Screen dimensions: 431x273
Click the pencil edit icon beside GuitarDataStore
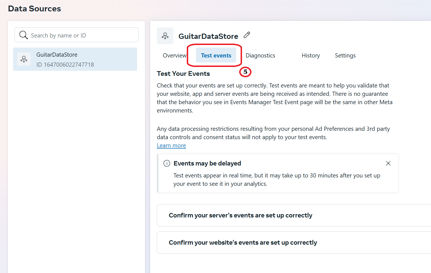[x=247, y=35]
